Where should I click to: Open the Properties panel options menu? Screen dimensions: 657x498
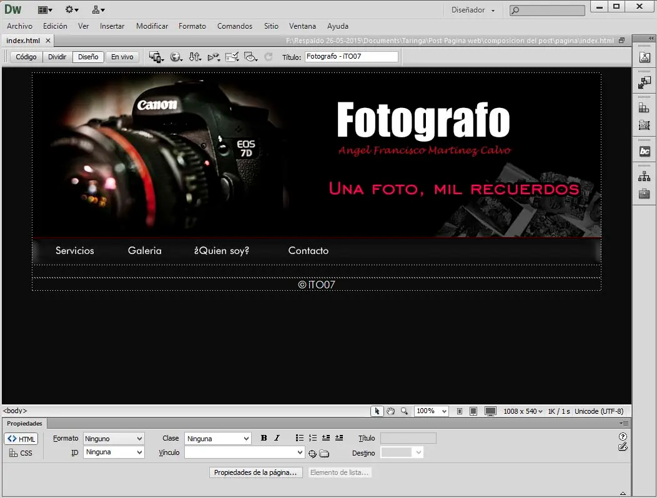click(624, 424)
